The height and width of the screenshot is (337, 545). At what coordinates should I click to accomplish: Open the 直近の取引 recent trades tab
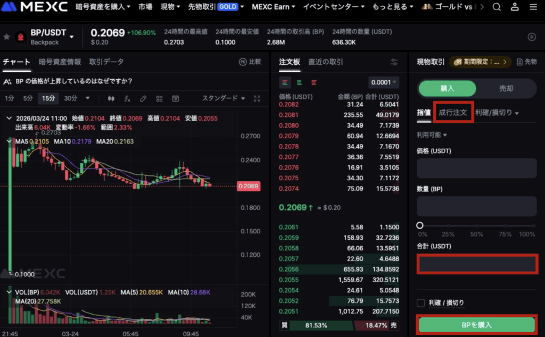pos(325,62)
